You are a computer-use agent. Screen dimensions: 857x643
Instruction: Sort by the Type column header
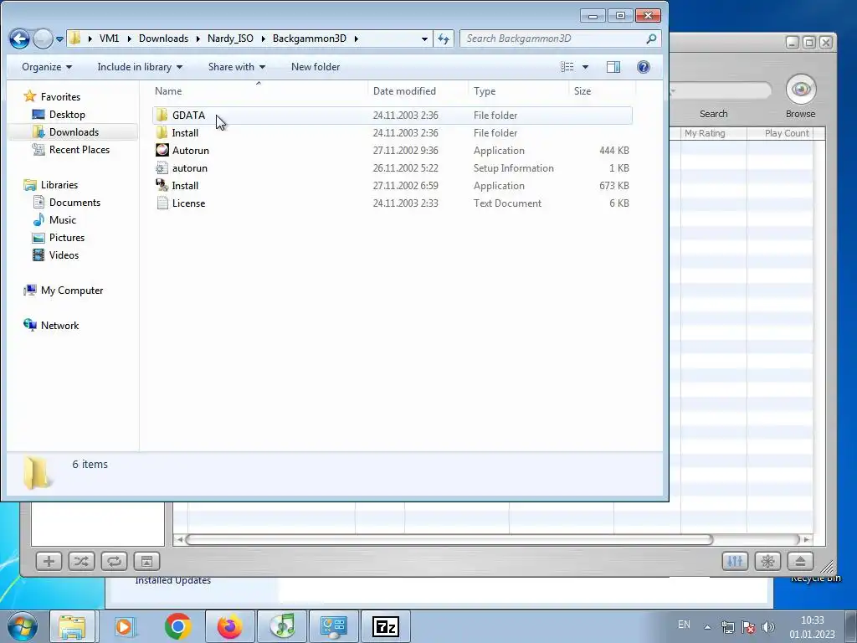tap(518, 91)
